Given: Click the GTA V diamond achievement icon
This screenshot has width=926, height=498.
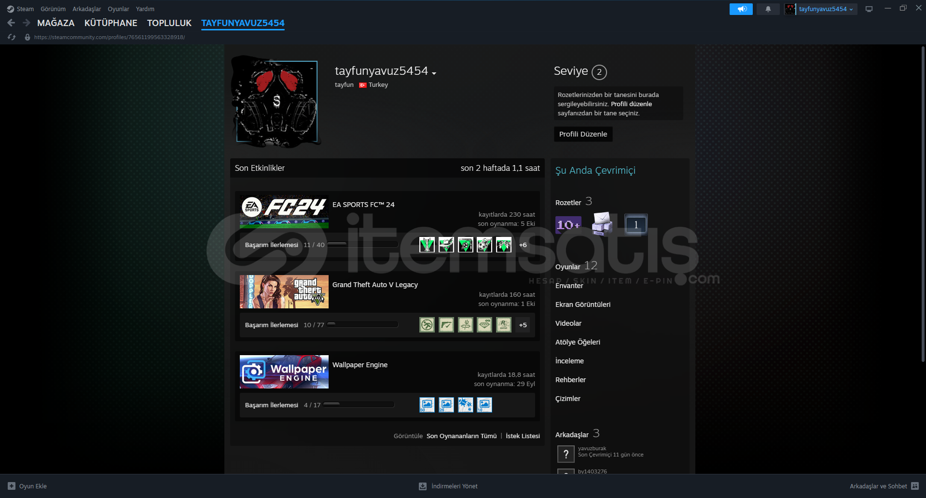Looking at the screenshot, I should coord(484,325).
